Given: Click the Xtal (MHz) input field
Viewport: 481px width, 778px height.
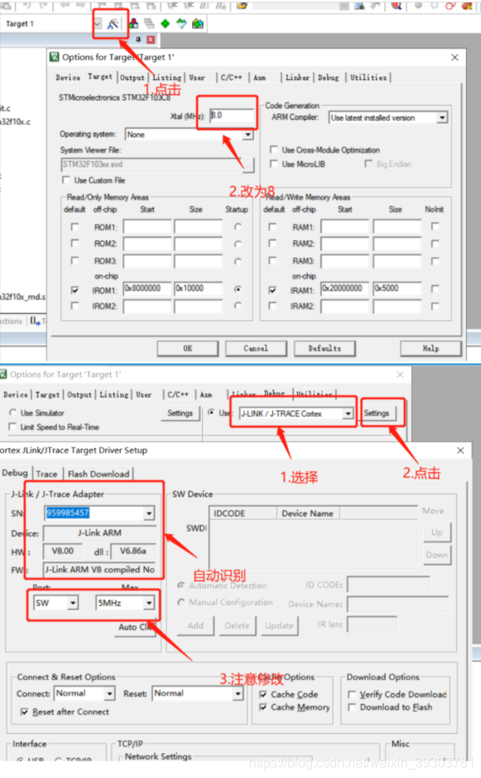Looking at the screenshot, I should 231,116.
